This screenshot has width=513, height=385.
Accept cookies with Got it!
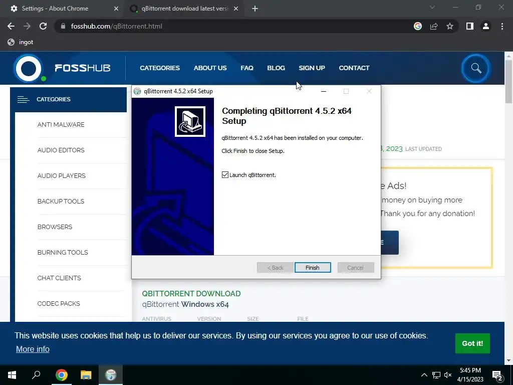tap(472, 343)
